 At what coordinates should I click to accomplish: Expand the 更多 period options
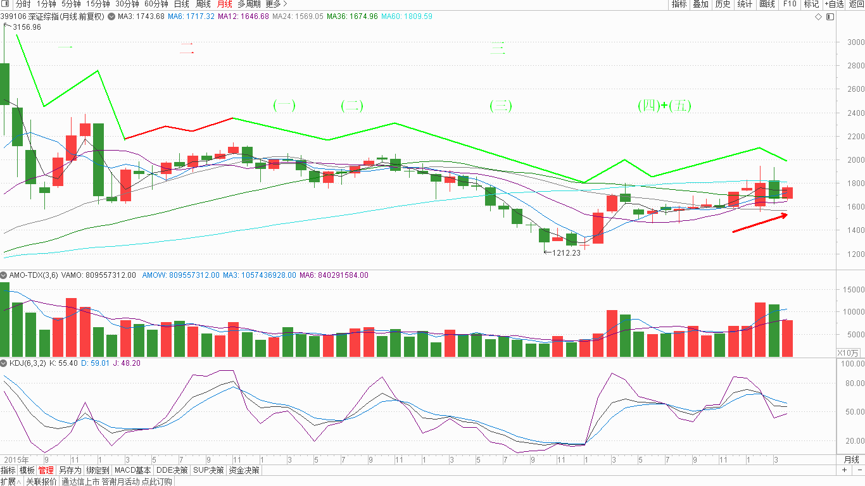(x=277, y=4)
